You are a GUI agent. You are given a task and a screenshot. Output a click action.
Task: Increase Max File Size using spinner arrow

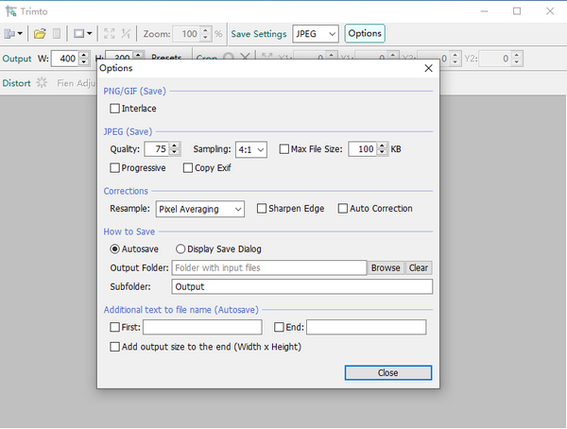pyautogui.click(x=382, y=146)
